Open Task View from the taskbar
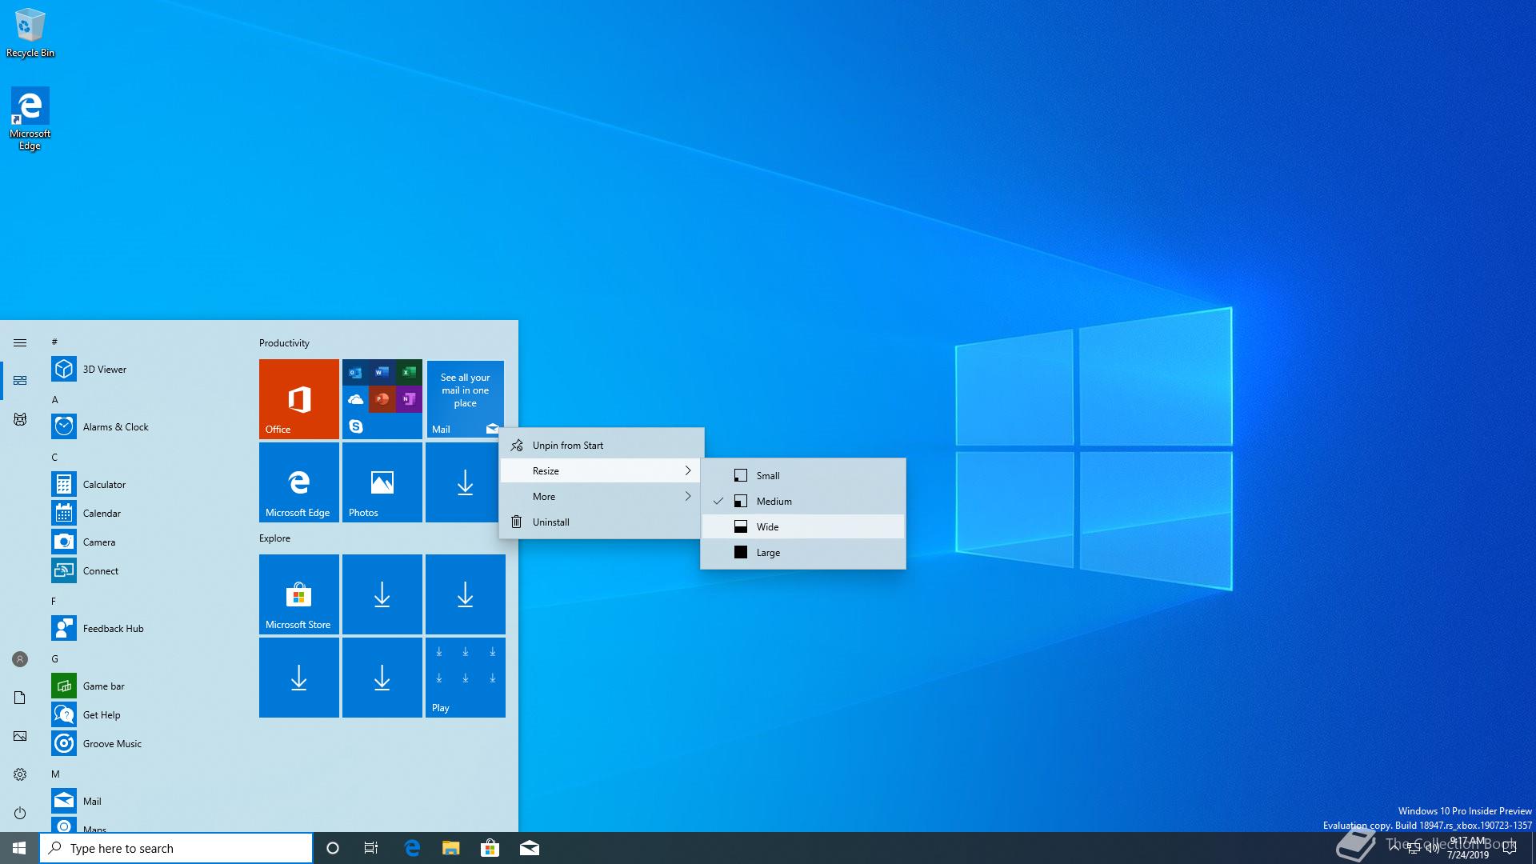The image size is (1536, 864). [371, 848]
